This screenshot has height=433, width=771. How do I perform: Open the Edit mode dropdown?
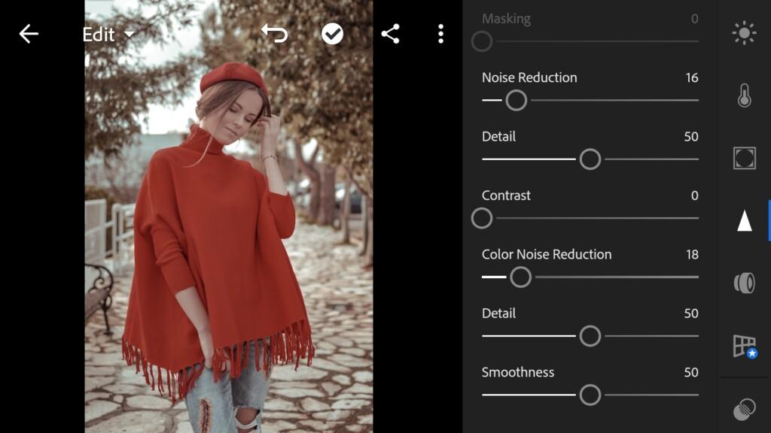pyautogui.click(x=108, y=35)
